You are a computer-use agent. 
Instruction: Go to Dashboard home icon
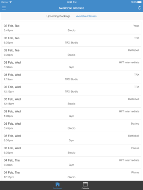(x=58, y=185)
